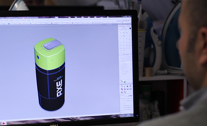Screen dimensions: 207x126
Task: Expand the current object section arrow
Action: point(131,54)
